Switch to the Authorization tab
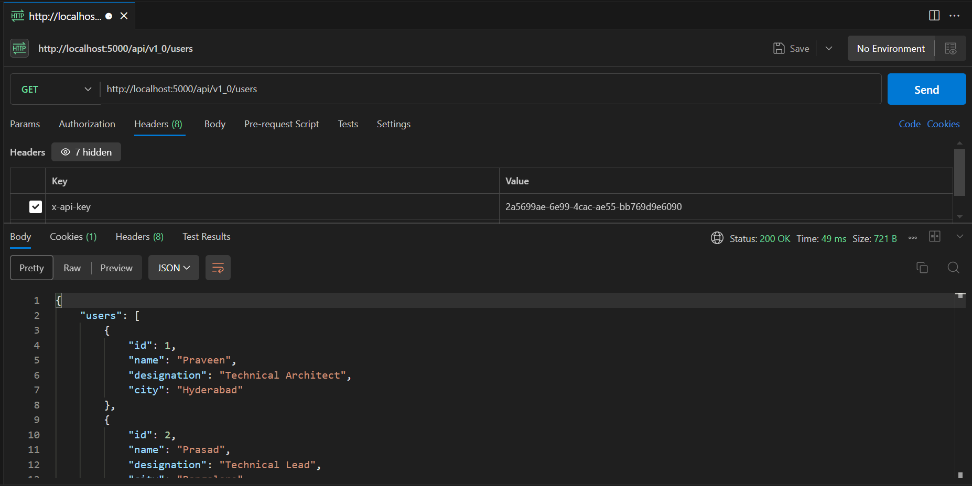 tap(87, 124)
